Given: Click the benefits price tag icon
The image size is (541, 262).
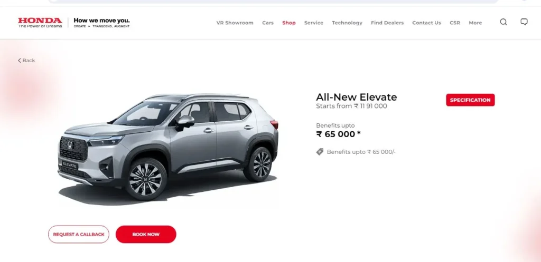Looking at the screenshot, I should coord(320,152).
